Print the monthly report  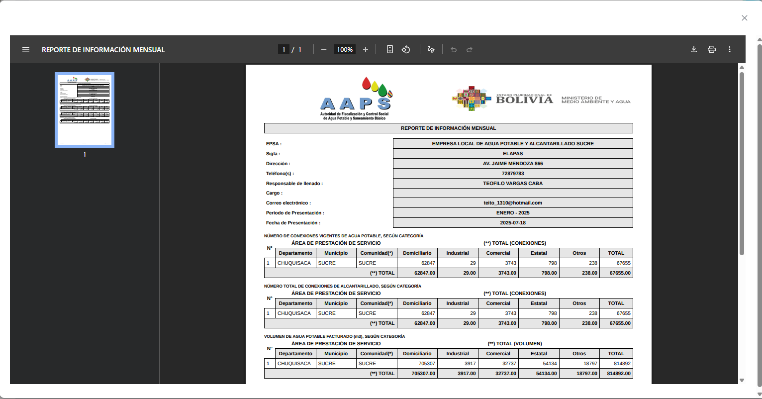point(712,49)
